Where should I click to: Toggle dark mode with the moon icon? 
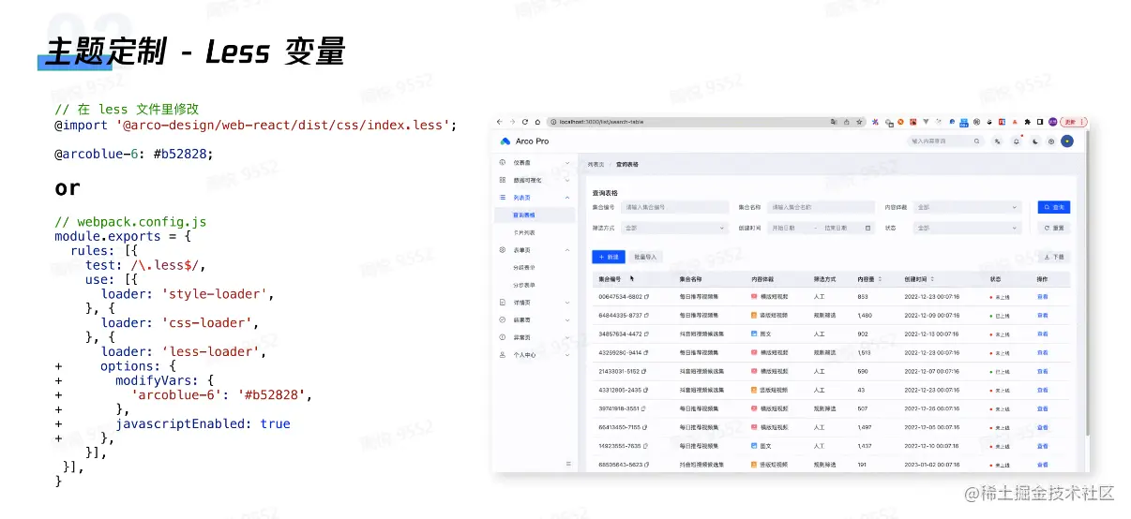click(x=1033, y=141)
